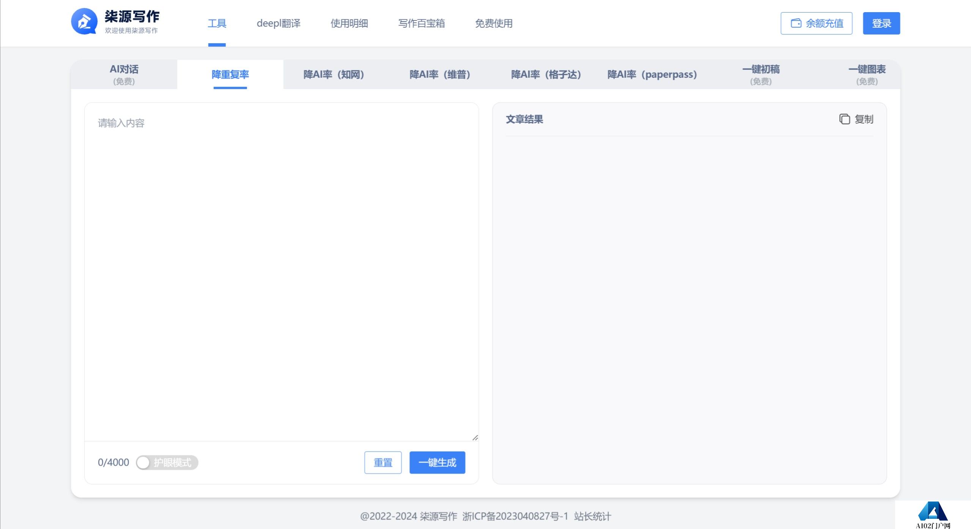
Task: Toggle the 护眼模式 switch
Action: (x=167, y=463)
